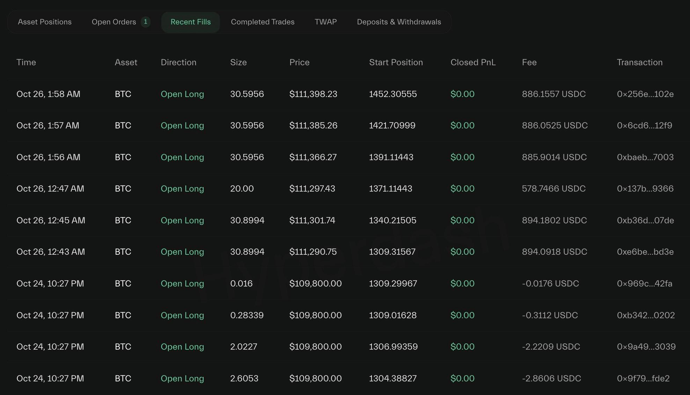The width and height of the screenshot is (690, 395).
Task: Open transaction link 0x256e...102e
Action: point(645,94)
